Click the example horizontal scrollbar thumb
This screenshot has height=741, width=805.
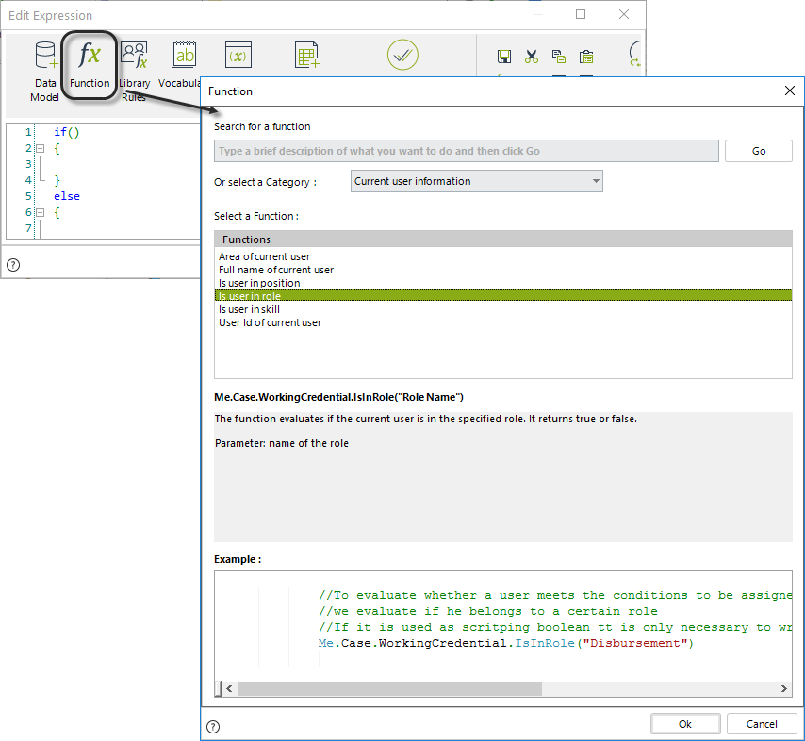[x=389, y=688]
